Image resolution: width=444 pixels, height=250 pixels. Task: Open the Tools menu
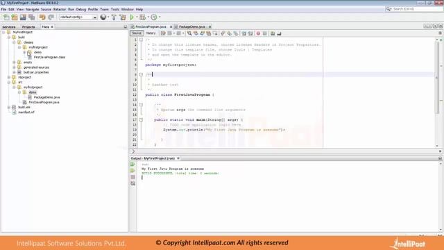tap(115, 9)
